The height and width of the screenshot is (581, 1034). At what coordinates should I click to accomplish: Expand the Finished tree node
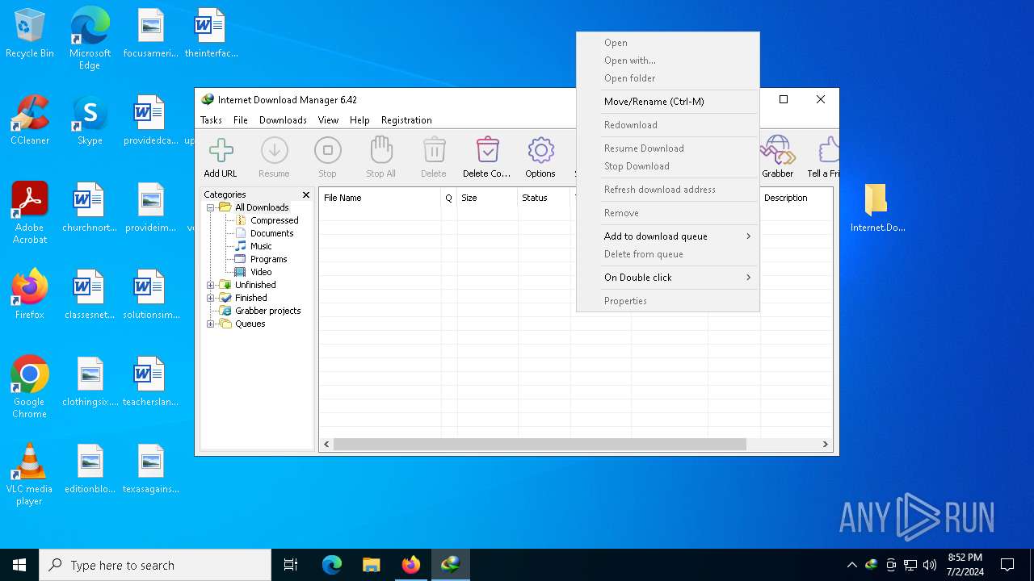[211, 298]
